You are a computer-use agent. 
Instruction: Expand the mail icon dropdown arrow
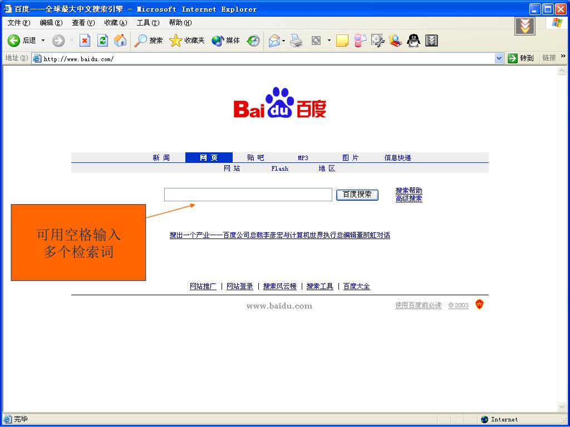(283, 41)
